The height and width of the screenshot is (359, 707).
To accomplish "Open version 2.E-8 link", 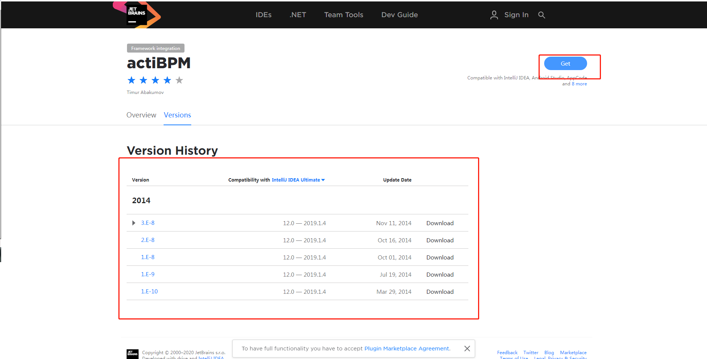I will [x=148, y=240].
